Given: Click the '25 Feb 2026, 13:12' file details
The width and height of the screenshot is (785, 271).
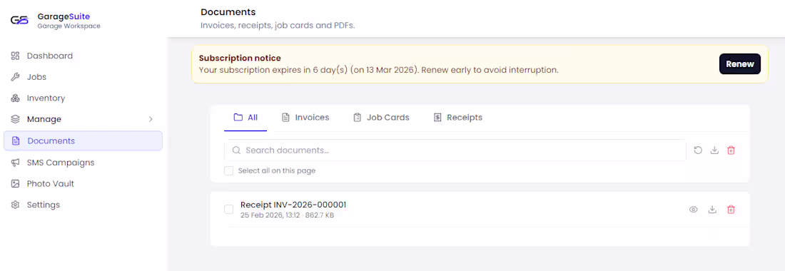Looking at the screenshot, I should click(287, 215).
